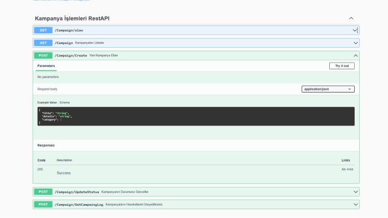
Task: Click the JSON example code block
Action: (x=196, y=116)
